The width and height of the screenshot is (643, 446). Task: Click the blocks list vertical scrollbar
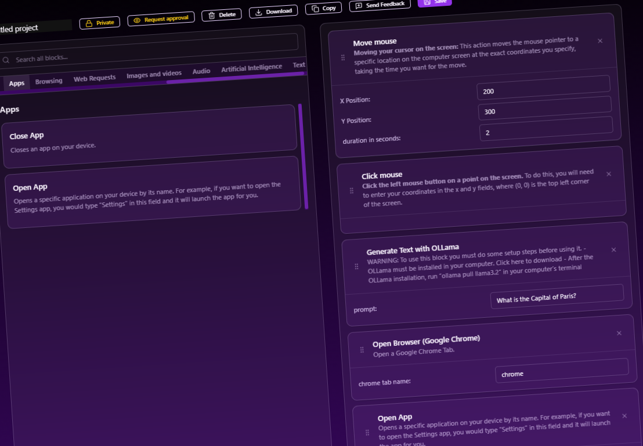303,157
